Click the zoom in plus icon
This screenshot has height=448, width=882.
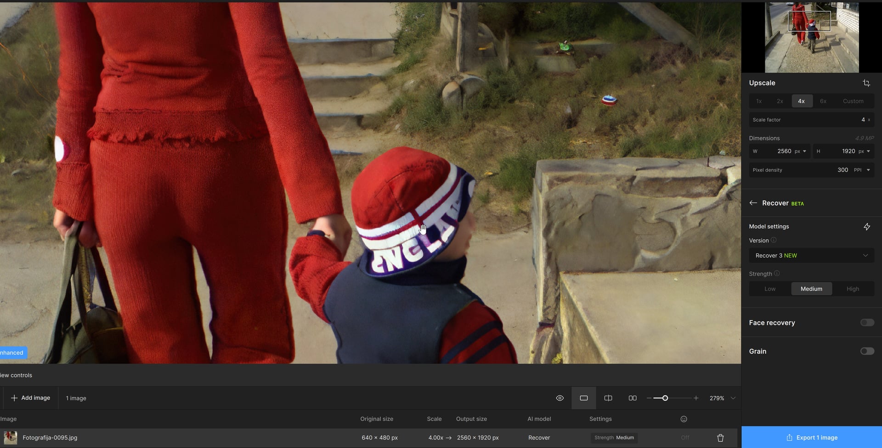696,398
